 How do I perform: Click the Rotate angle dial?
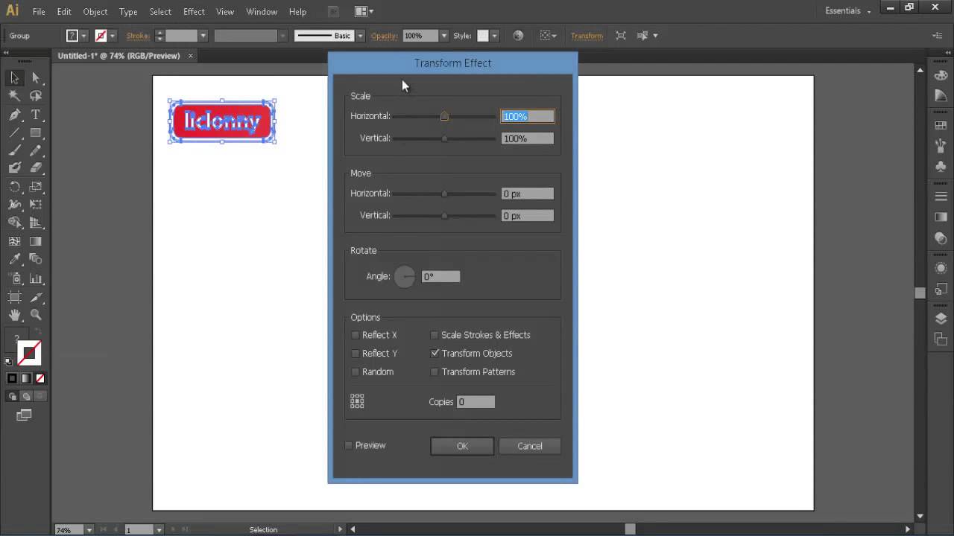pyautogui.click(x=405, y=277)
